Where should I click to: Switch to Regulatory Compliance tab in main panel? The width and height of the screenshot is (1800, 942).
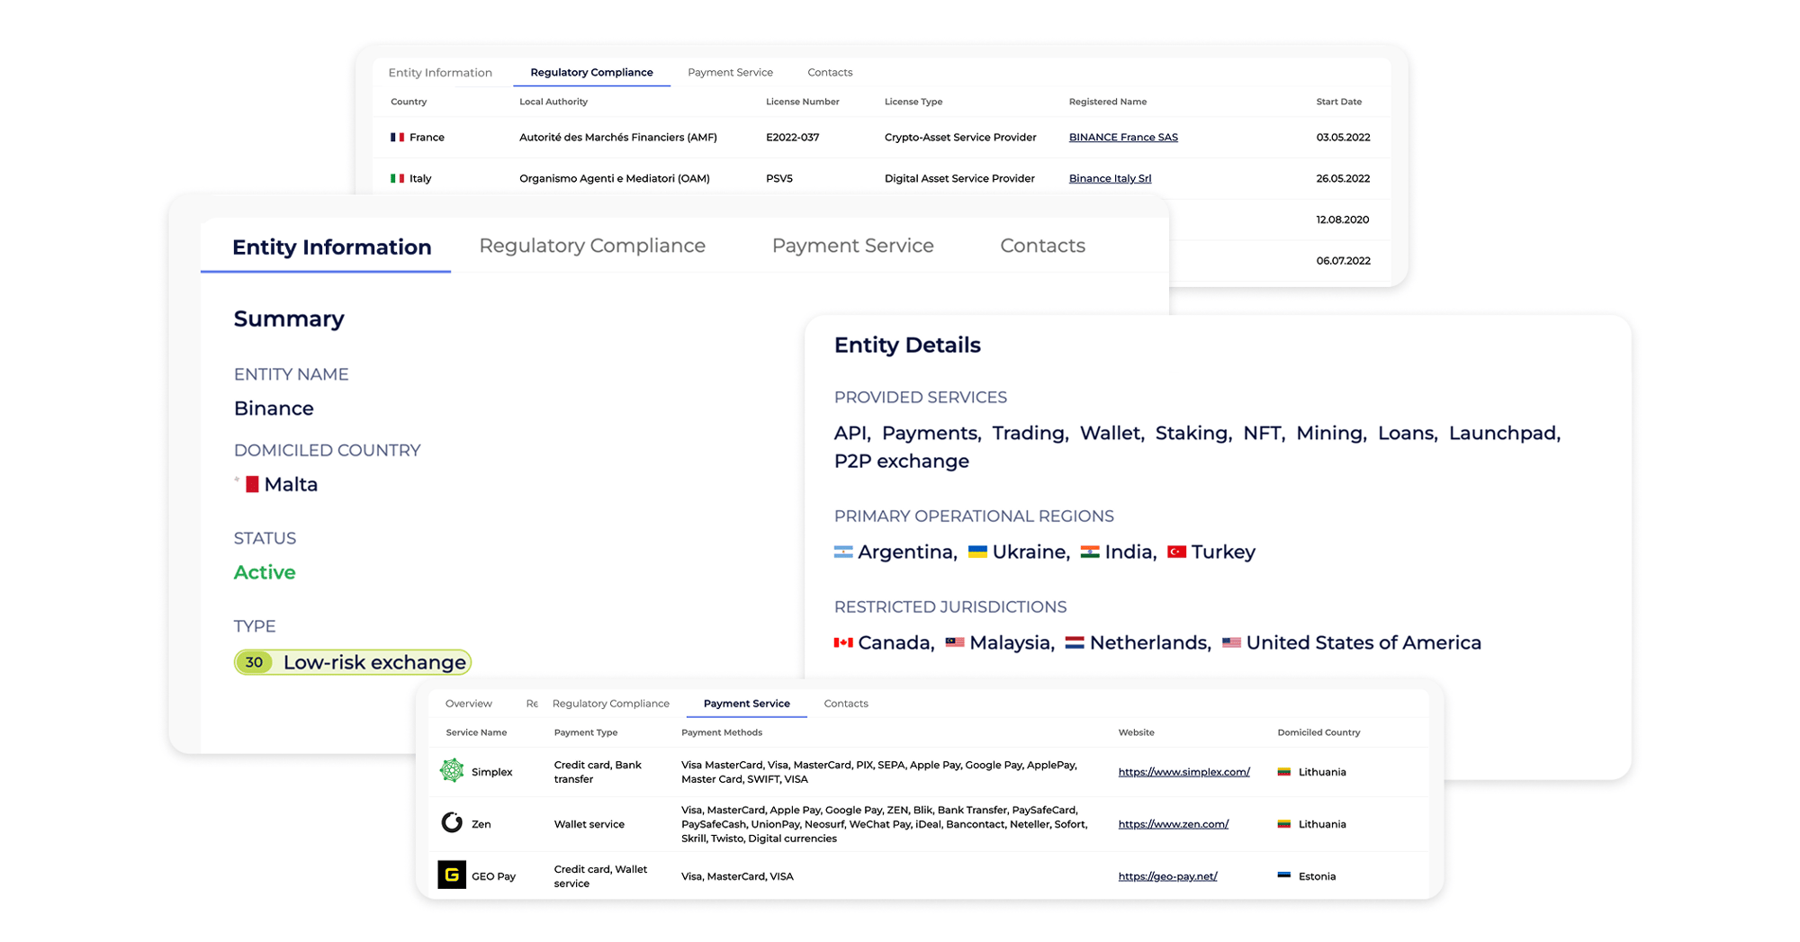[x=592, y=246]
